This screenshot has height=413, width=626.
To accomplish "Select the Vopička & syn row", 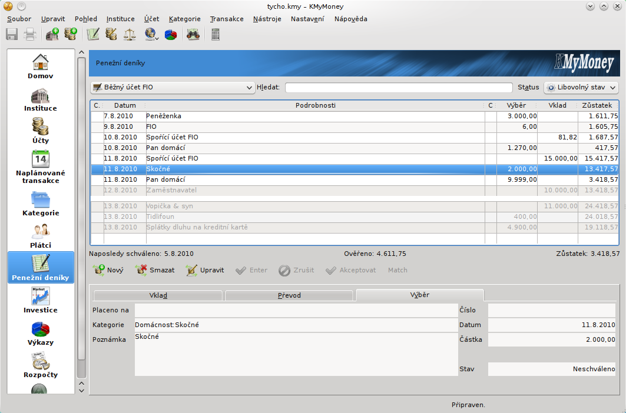I will [x=355, y=206].
